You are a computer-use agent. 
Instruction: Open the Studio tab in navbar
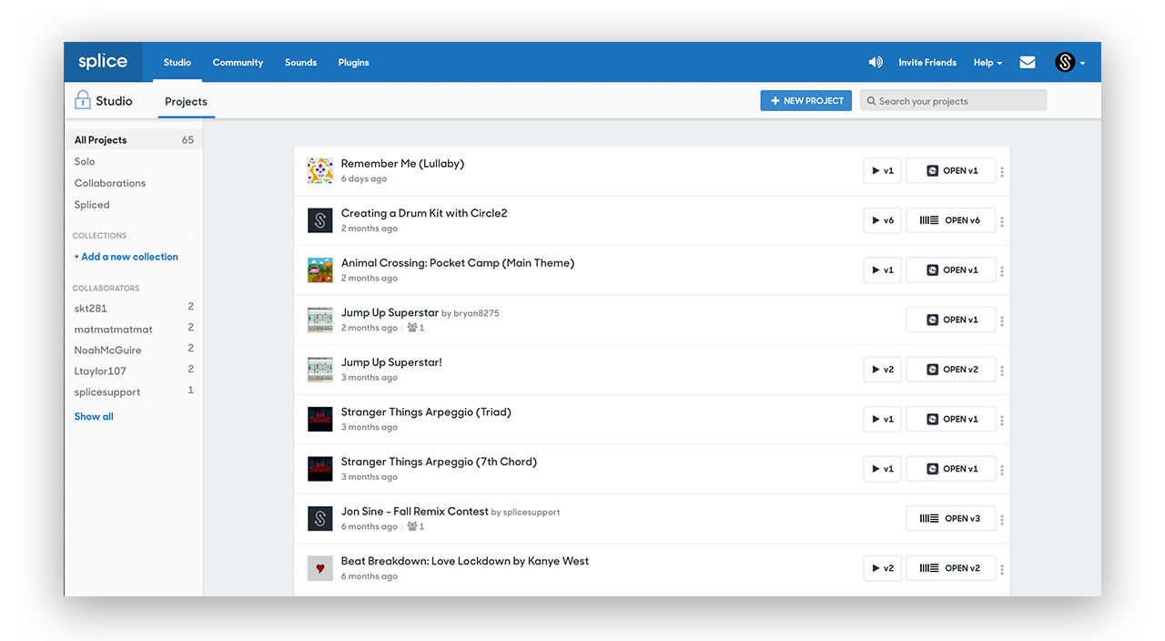tap(177, 63)
